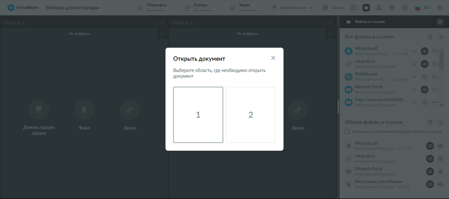Viewport: 449px width, 199px height.
Task: Add a file to Все файлы и ссылки
Action: point(440,37)
